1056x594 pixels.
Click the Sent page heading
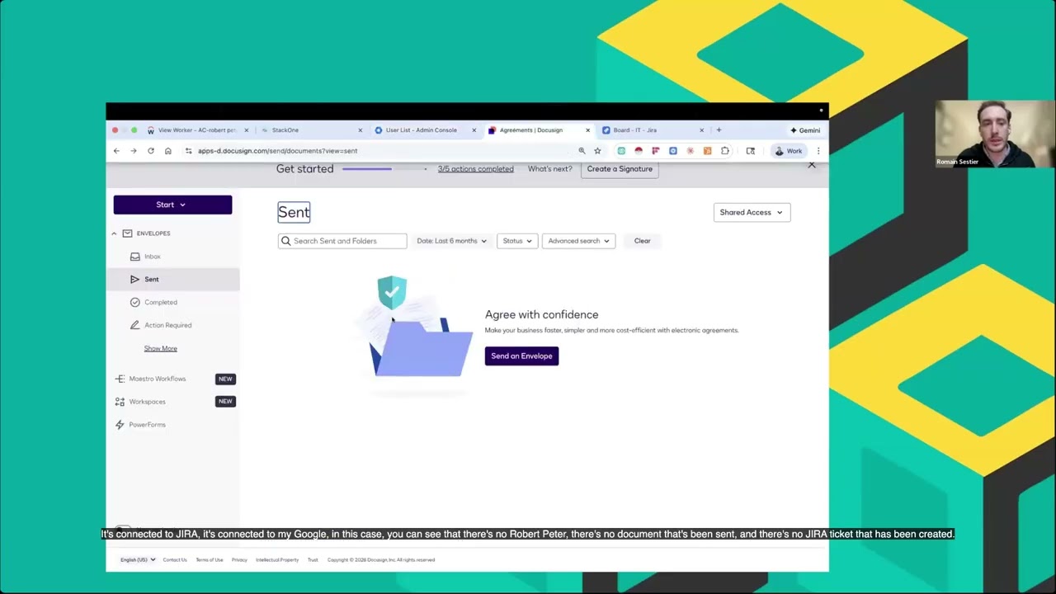coord(294,213)
